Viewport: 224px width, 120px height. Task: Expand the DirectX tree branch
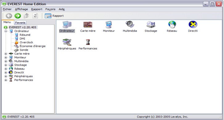pos(6,73)
